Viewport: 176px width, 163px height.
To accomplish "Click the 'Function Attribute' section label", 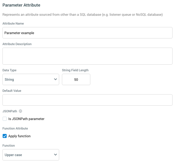I will [x=15, y=128].
